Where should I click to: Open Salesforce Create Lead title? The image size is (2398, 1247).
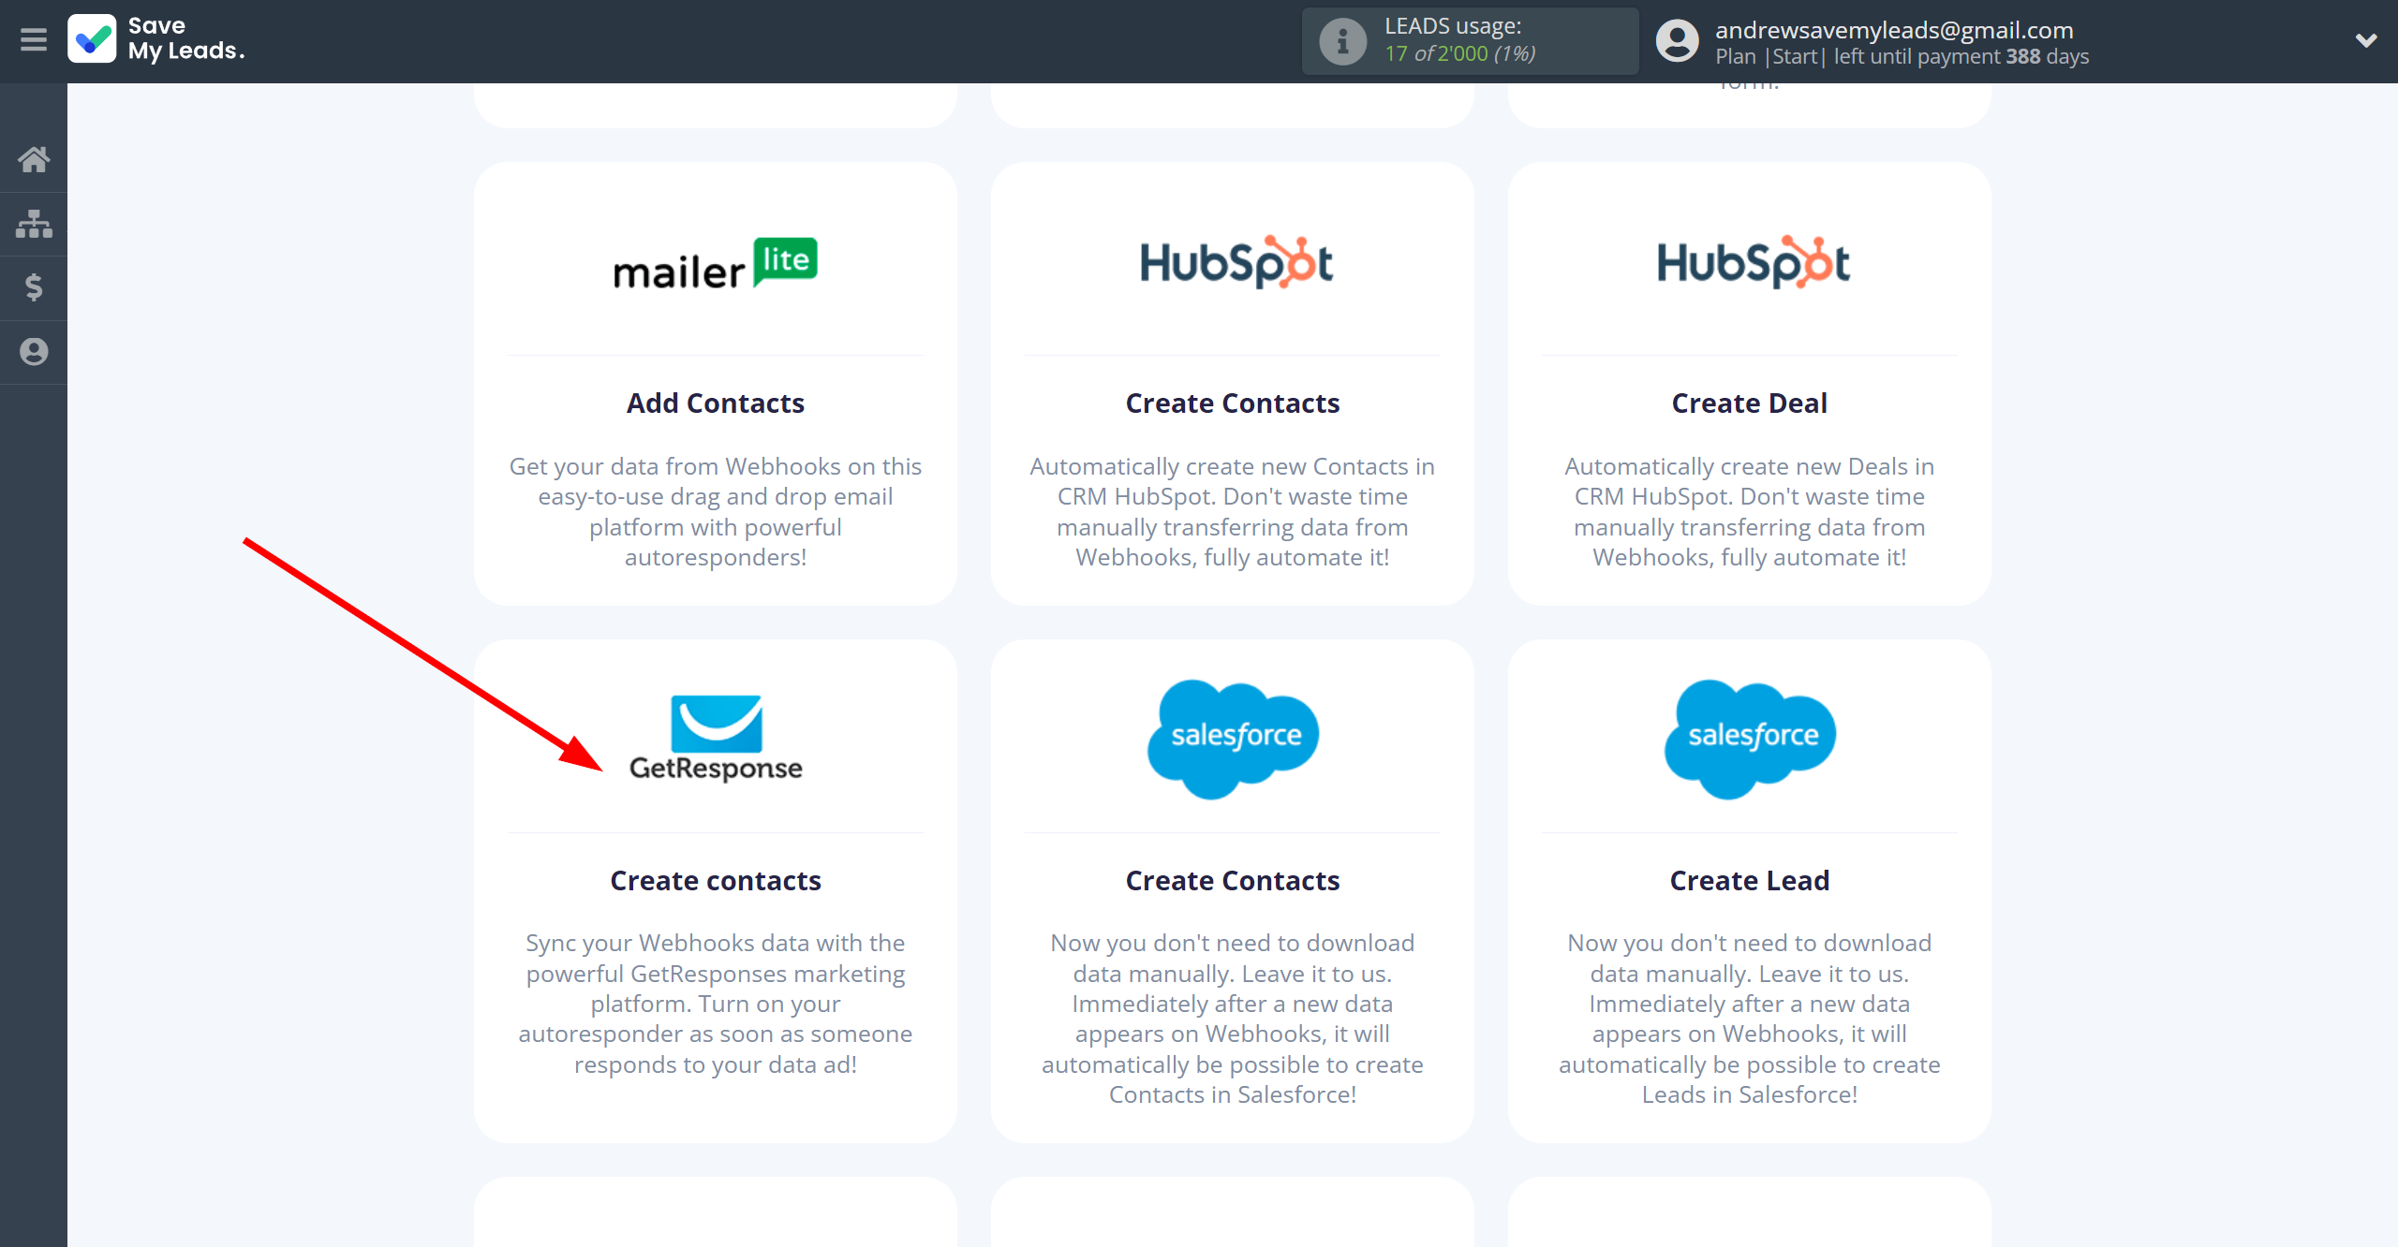(1750, 881)
